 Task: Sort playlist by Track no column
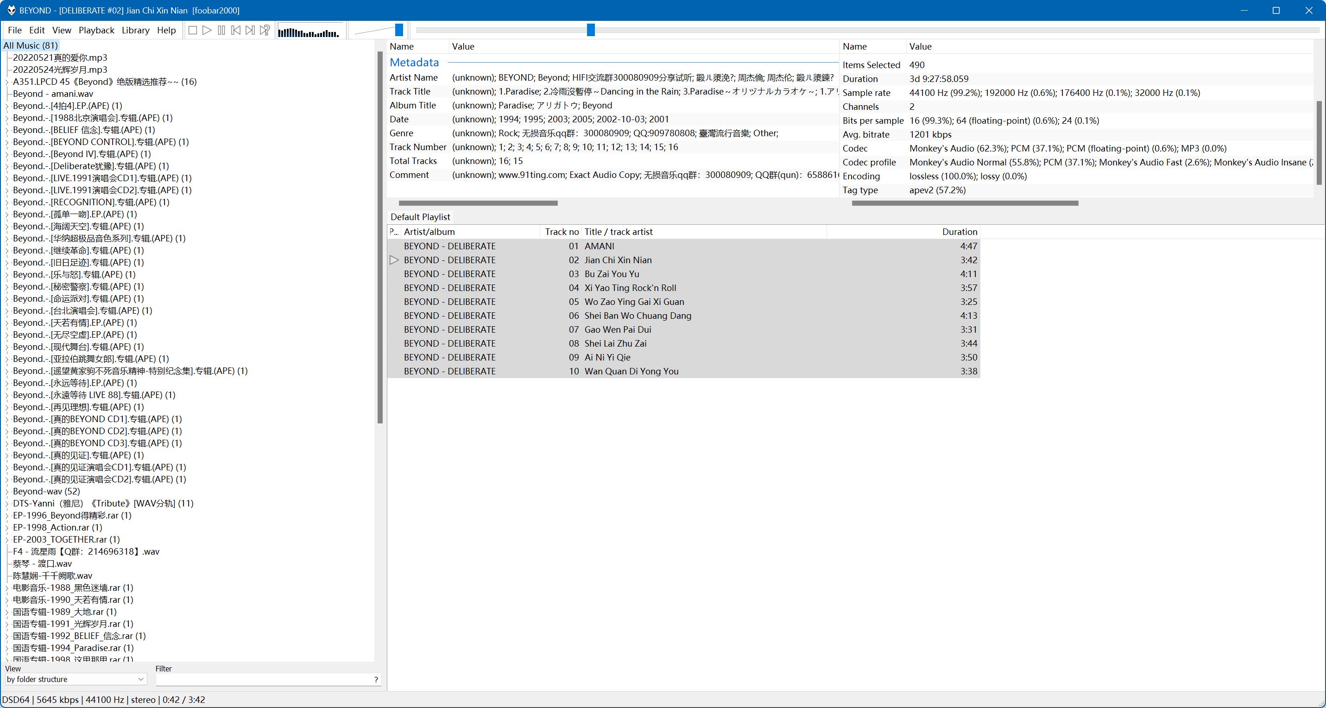(561, 232)
